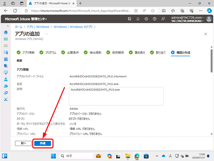
Task: Expand the sidebar with double chevron
Action: pos(8,26)
